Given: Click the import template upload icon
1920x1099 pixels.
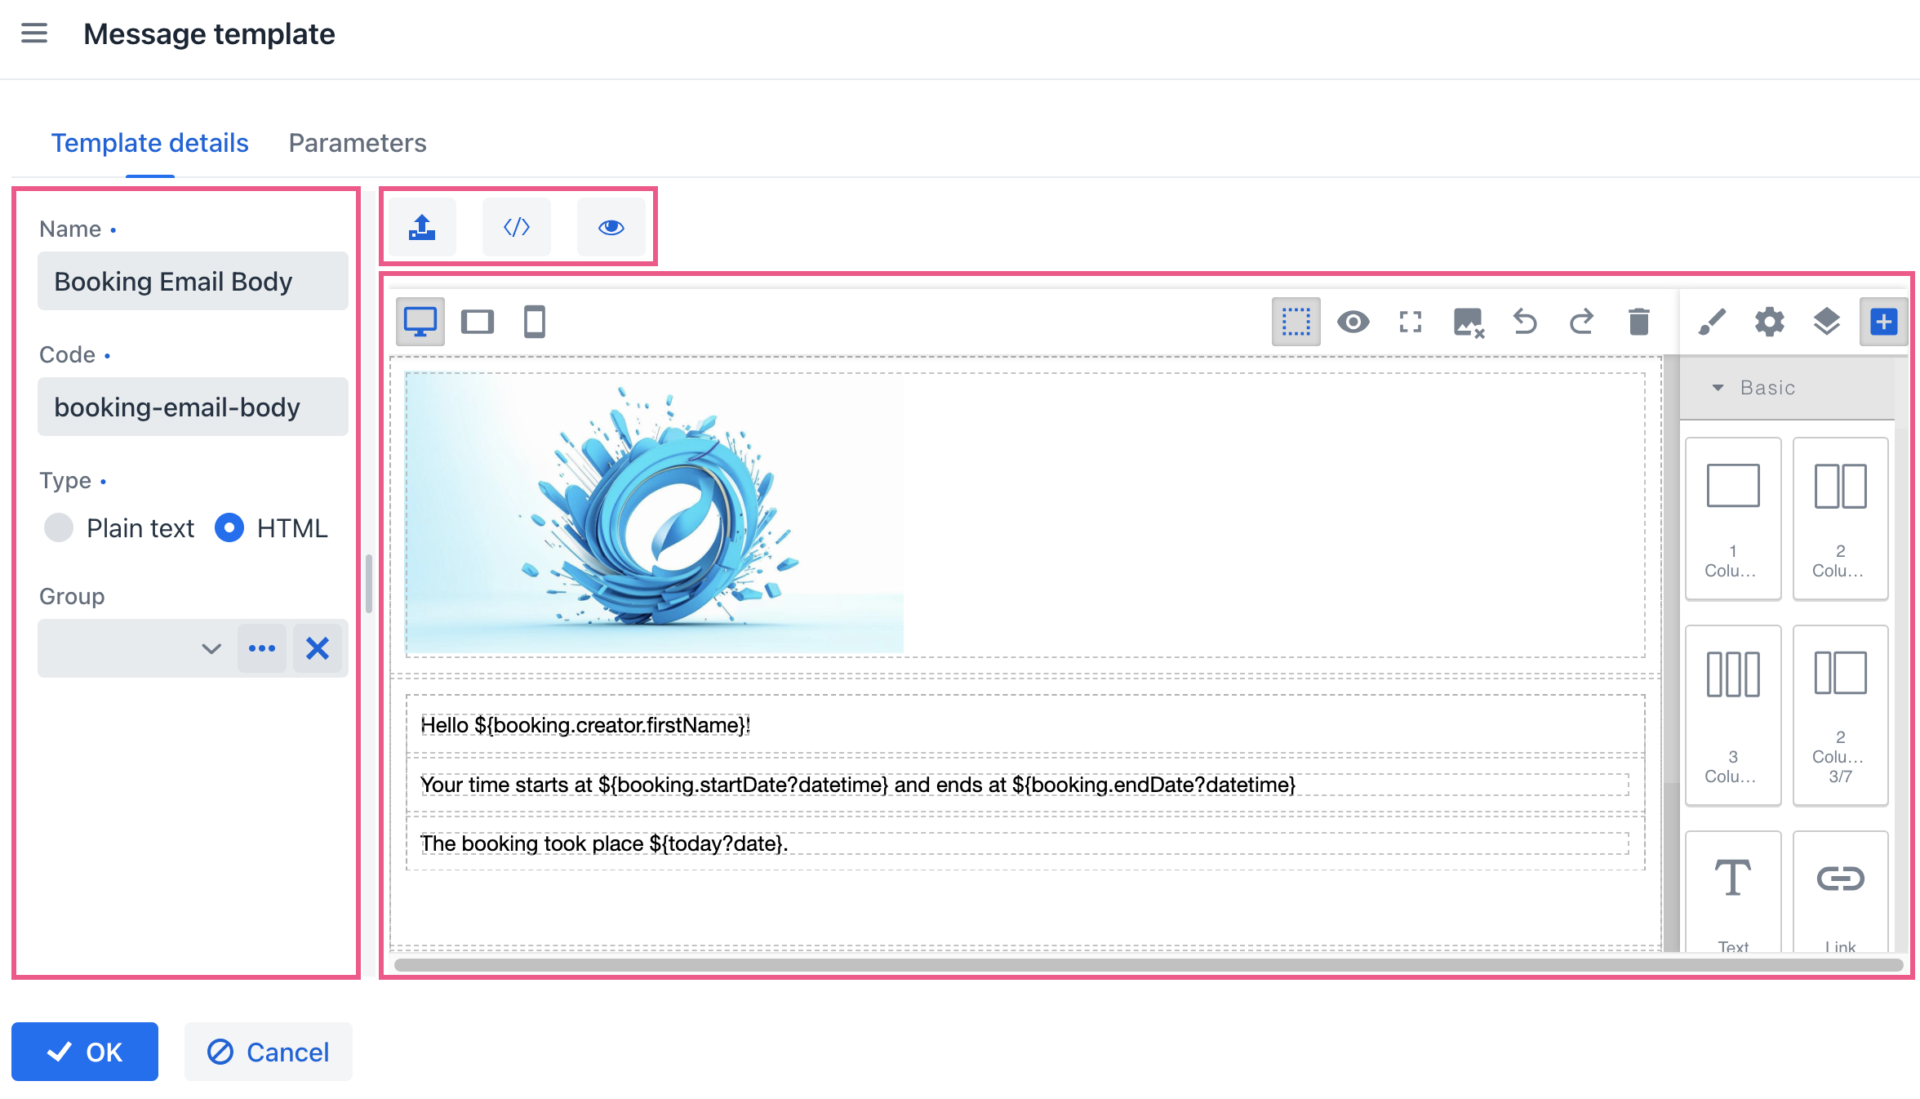Looking at the screenshot, I should (422, 227).
